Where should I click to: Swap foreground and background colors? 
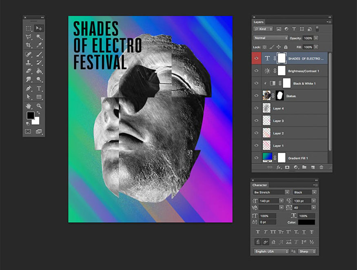click(x=38, y=113)
